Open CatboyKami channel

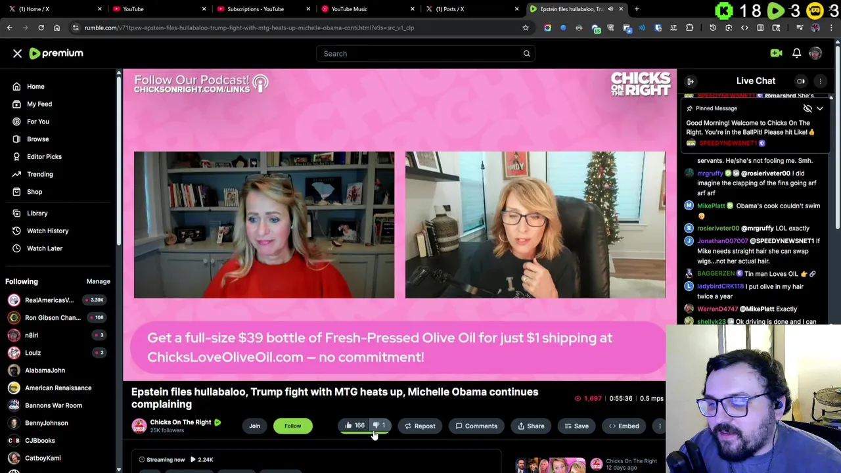click(43, 458)
